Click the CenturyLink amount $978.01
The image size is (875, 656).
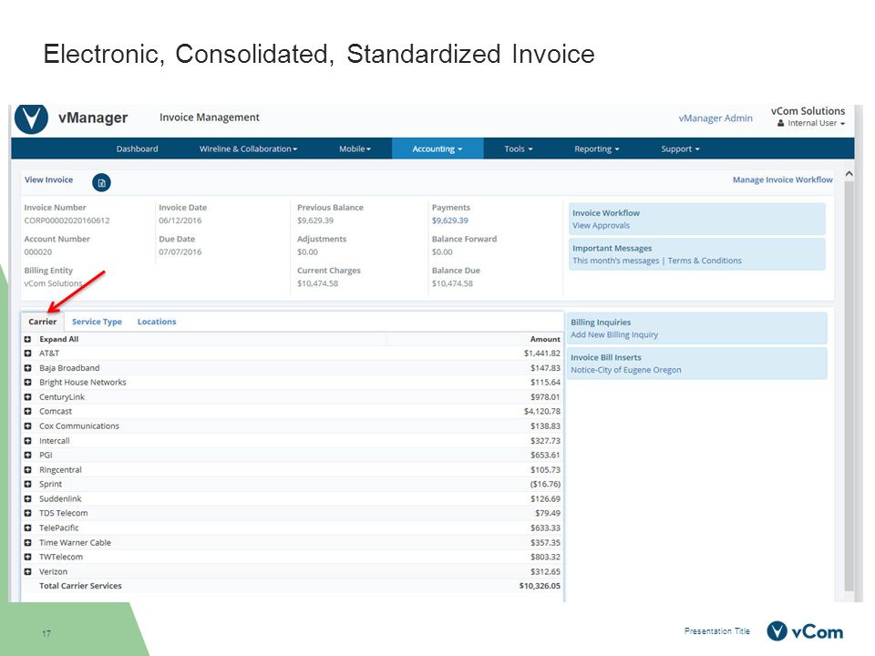tap(546, 397)
